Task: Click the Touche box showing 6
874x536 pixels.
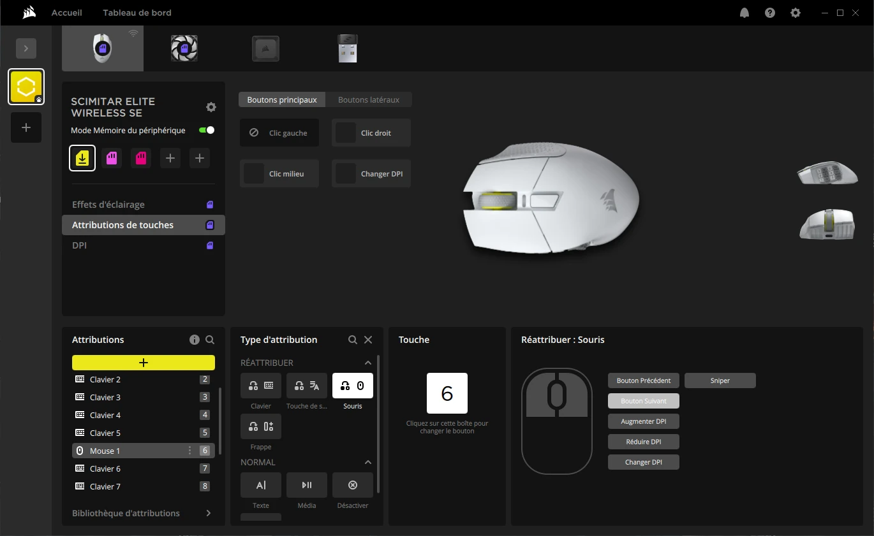Action: pos(447,393)
